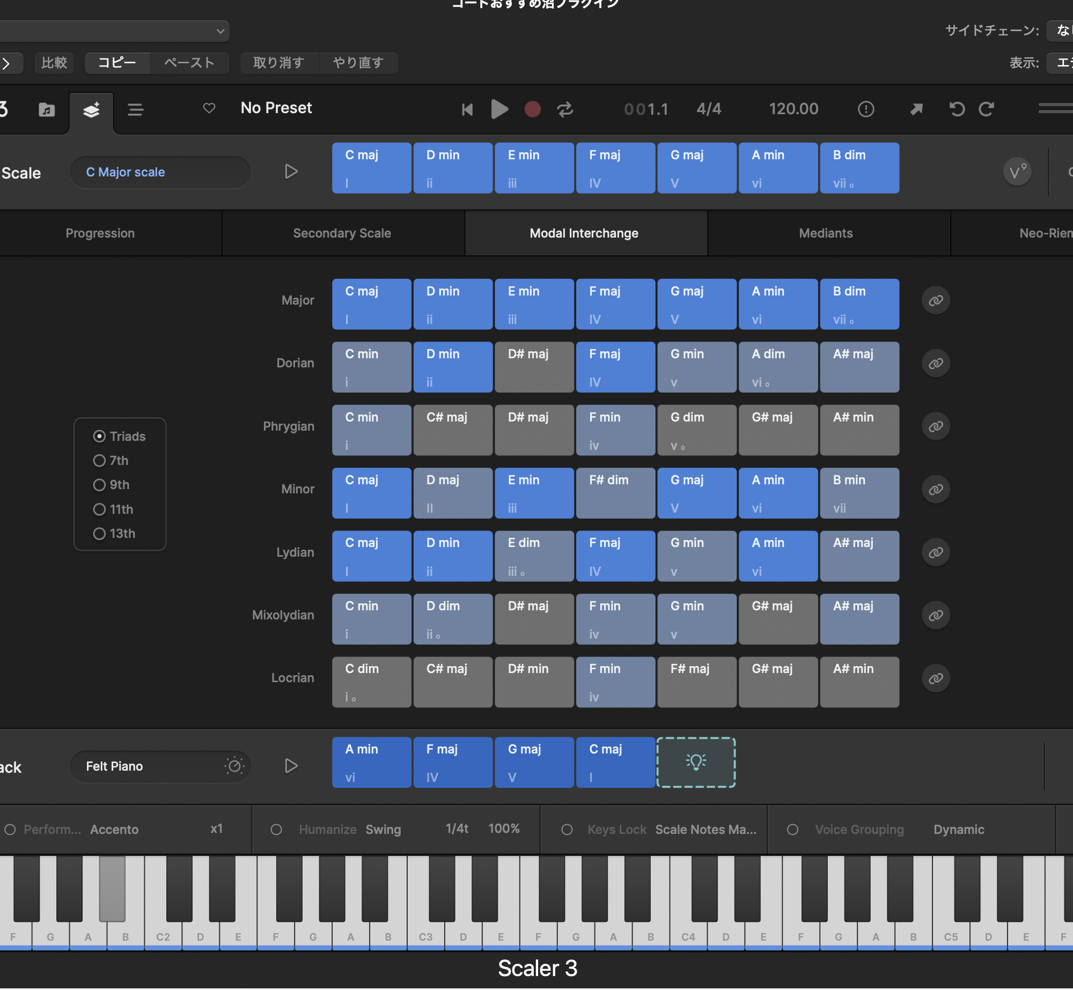Screen dimensions: 1073x990
Task: Click the コピー copy button
Action: tap(117, 63)
